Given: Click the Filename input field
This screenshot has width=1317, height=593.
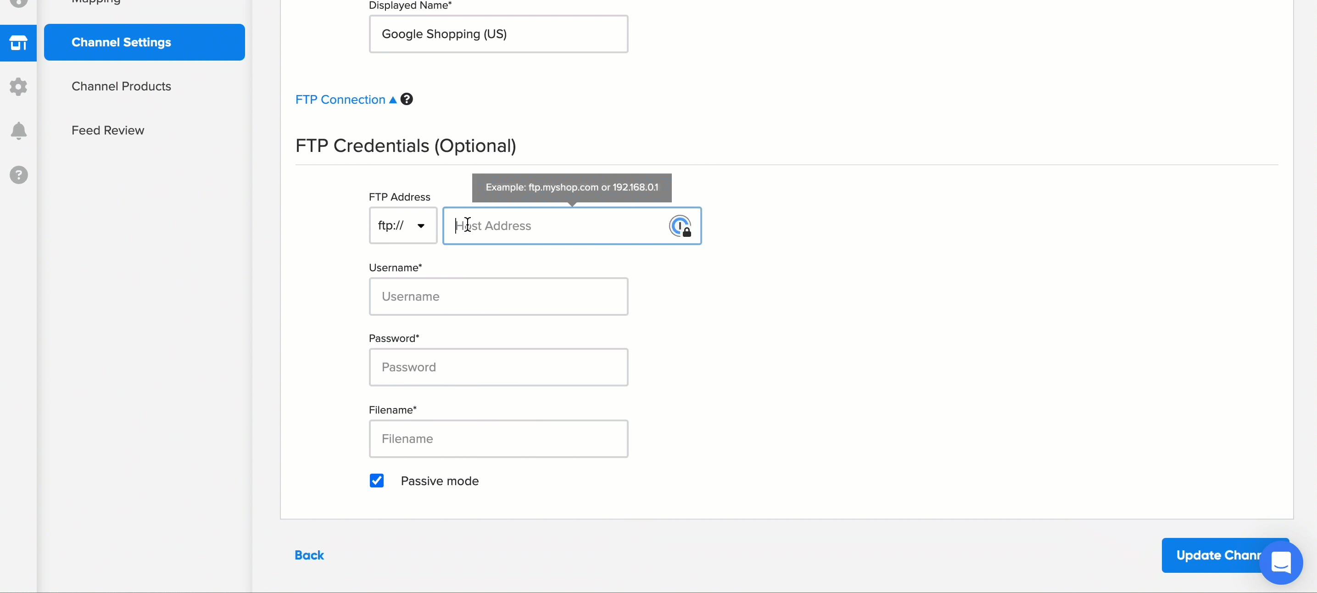Looking at the screenshot, I should (x=498, y=439).
